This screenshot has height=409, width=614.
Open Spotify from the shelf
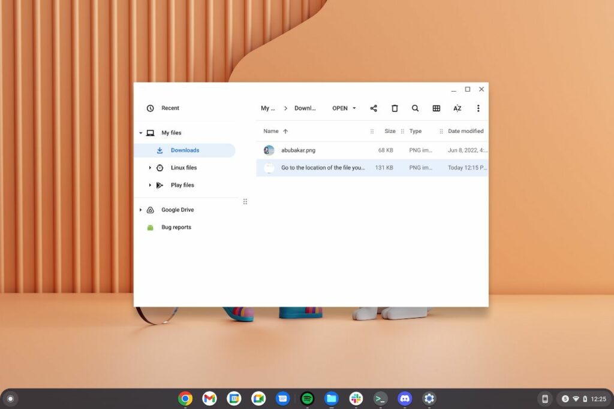pos(307,398)
